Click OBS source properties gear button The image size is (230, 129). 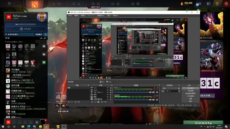[102, 82]
